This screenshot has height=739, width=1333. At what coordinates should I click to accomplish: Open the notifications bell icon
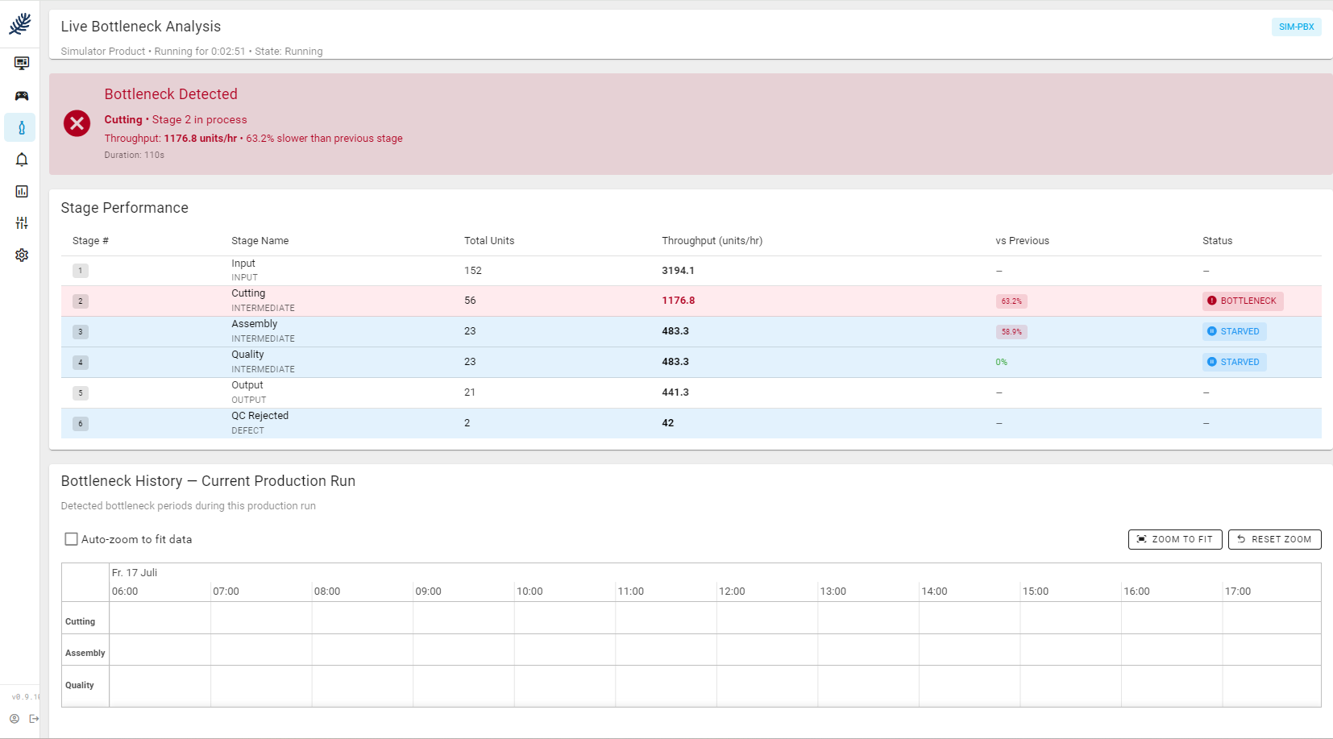[22, 159]
